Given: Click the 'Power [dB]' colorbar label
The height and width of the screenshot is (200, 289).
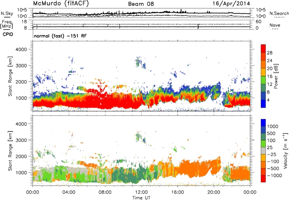Looking at the screenshot, I should (x=276, y=76).
